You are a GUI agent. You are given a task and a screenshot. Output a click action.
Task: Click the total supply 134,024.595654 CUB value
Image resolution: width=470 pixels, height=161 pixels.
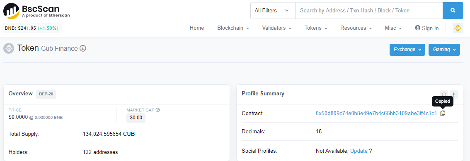coord(109,134)
